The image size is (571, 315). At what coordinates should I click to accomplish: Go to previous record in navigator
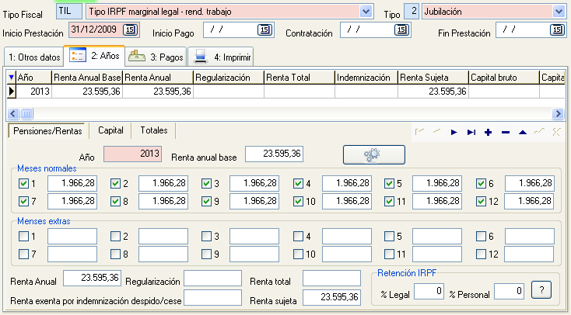(x=436, y=132)
